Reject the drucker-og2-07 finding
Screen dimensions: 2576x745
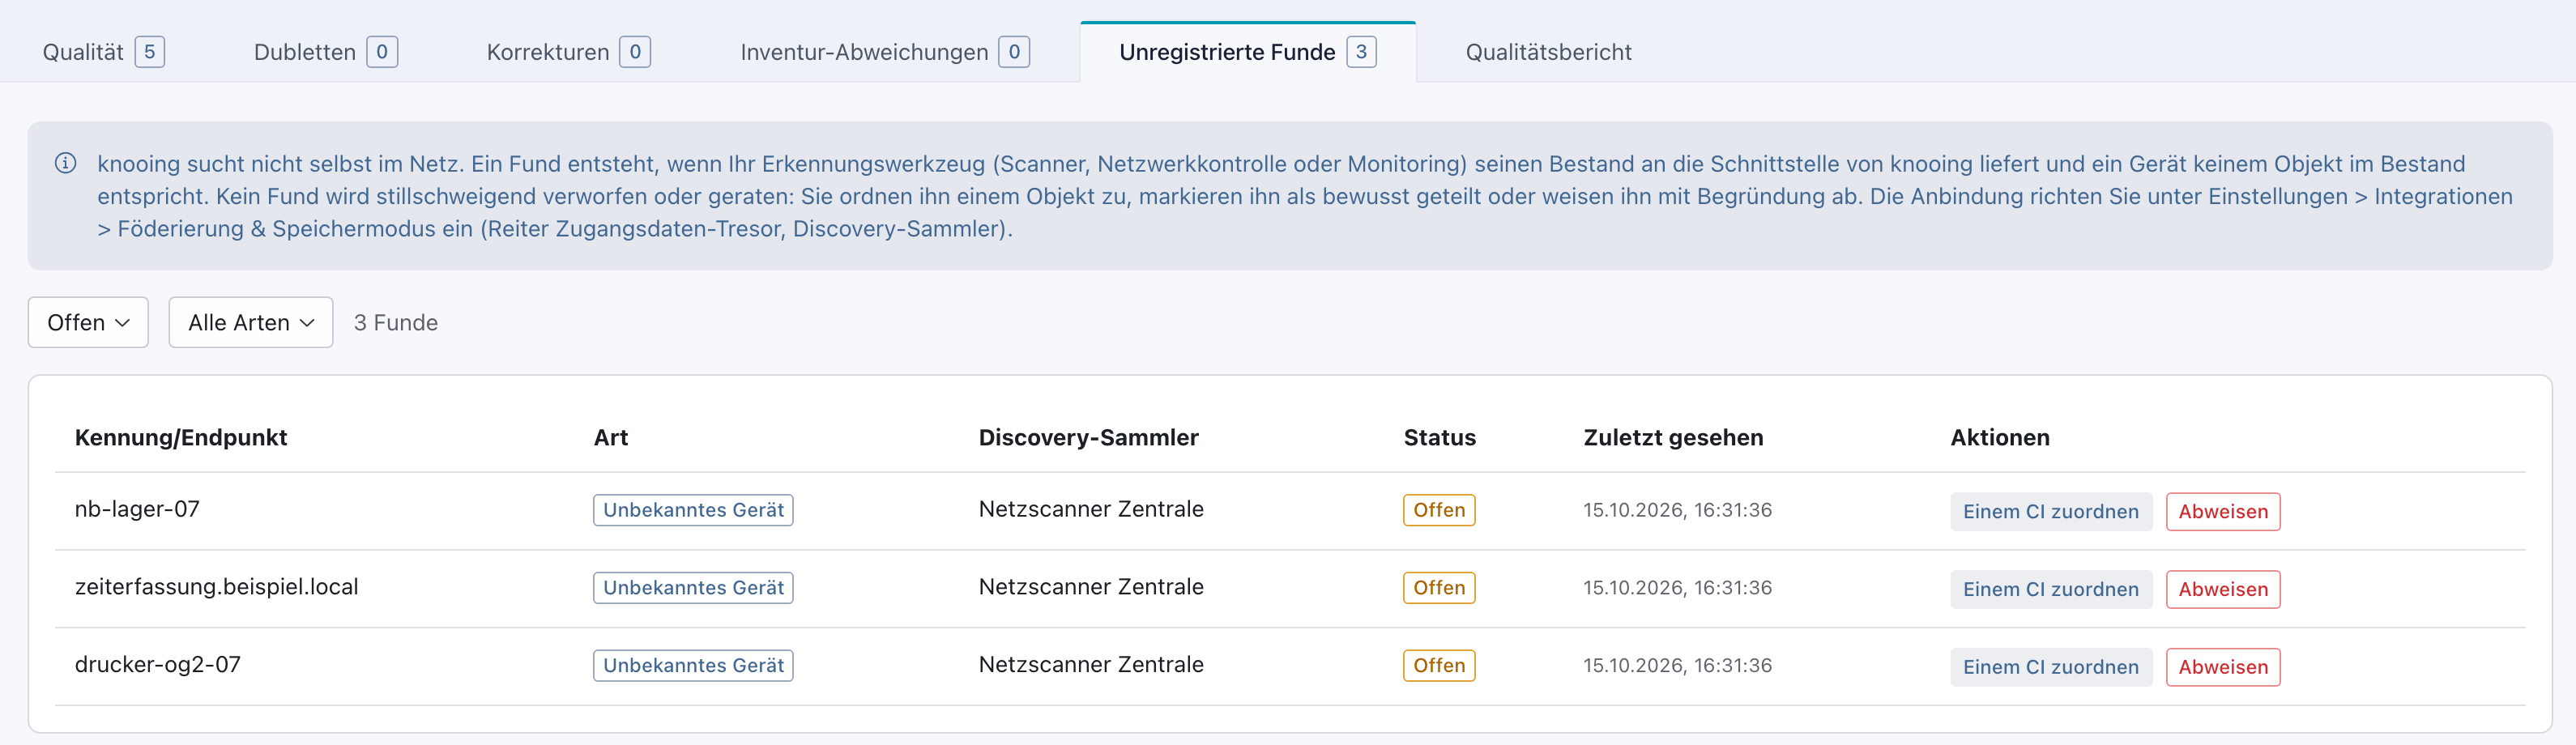click(2223, 667)
